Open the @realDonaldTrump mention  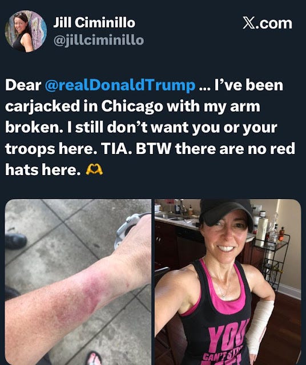click(119, 85)
